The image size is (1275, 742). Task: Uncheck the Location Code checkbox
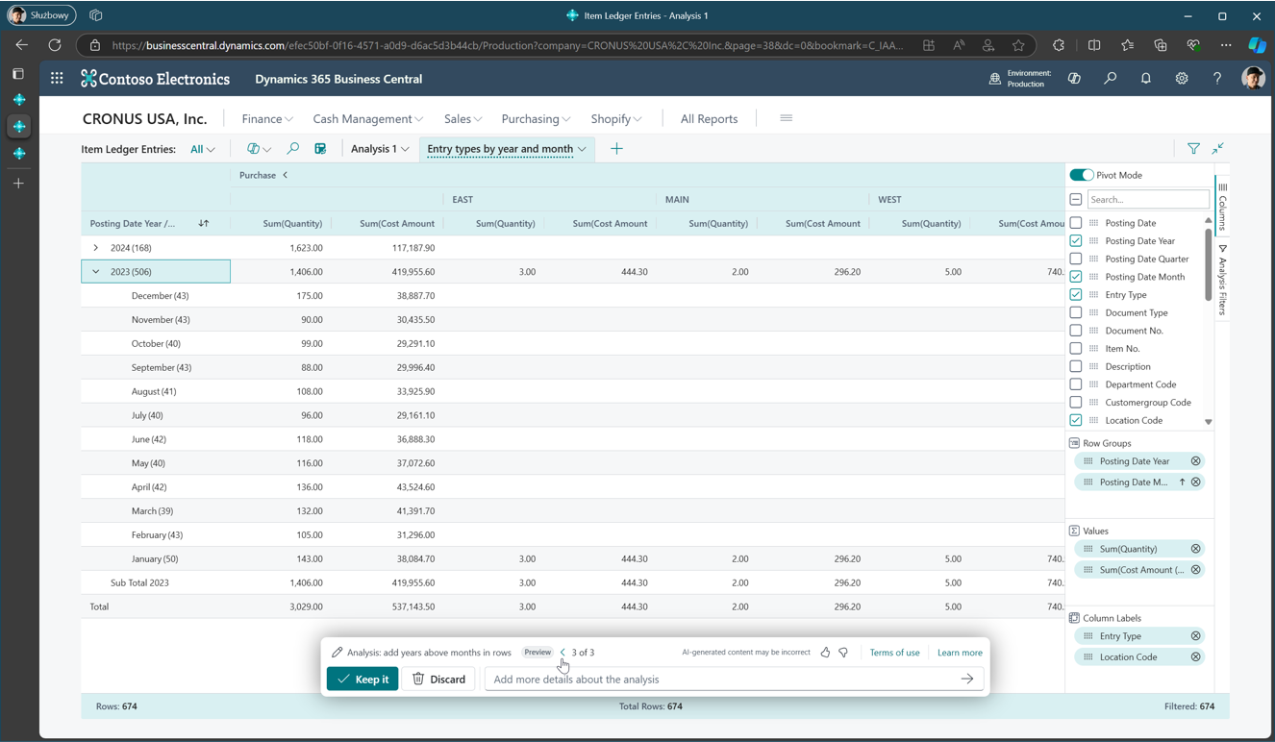(1076, 420)
